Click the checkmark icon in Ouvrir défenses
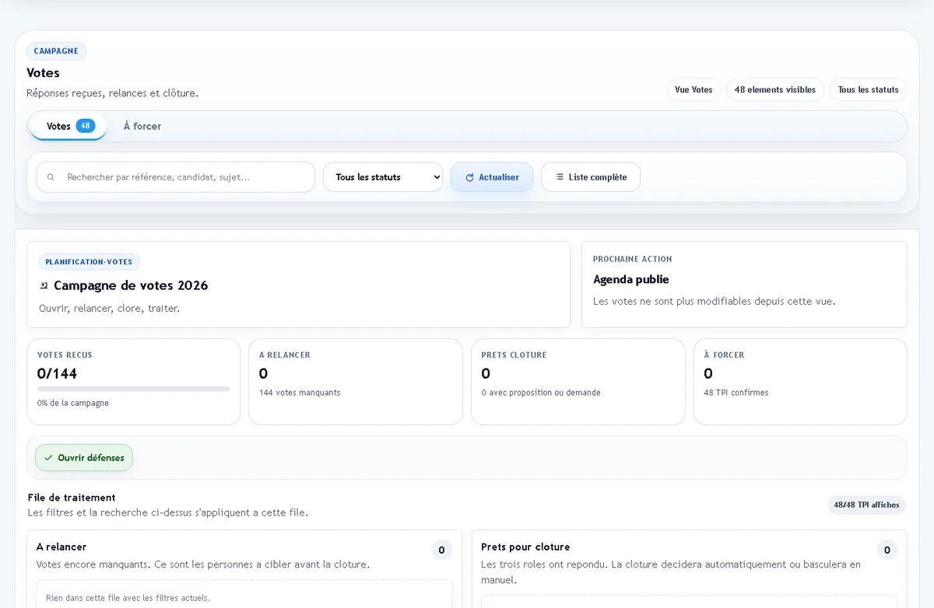The width and height of the screenshot is (934, 608). tap(48, 458)
